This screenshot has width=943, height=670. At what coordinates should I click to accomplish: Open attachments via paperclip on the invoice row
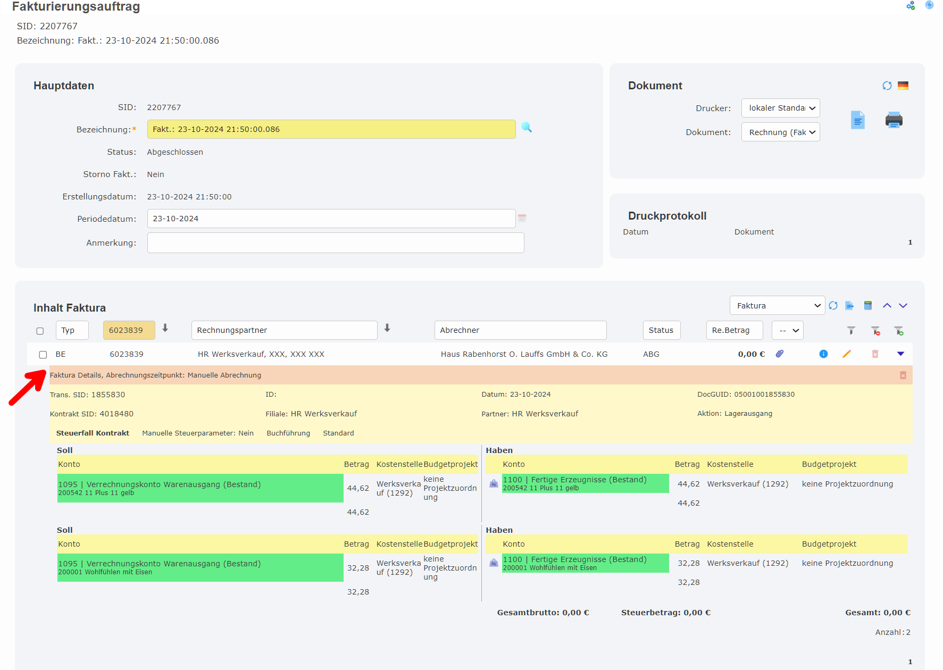780,354
